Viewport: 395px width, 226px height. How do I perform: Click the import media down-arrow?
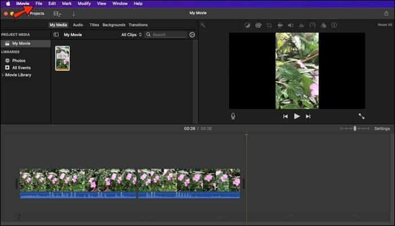coord(73,14)
